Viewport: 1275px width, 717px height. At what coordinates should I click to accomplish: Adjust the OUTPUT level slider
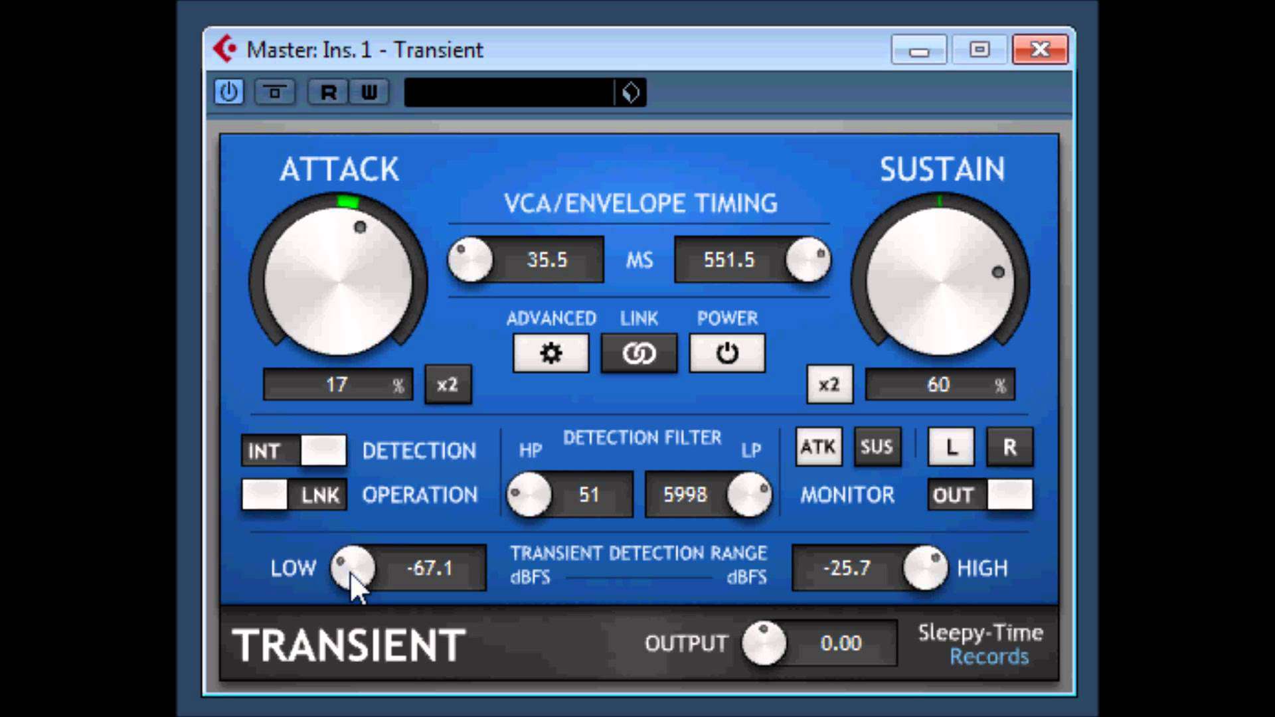pos(765,643)
